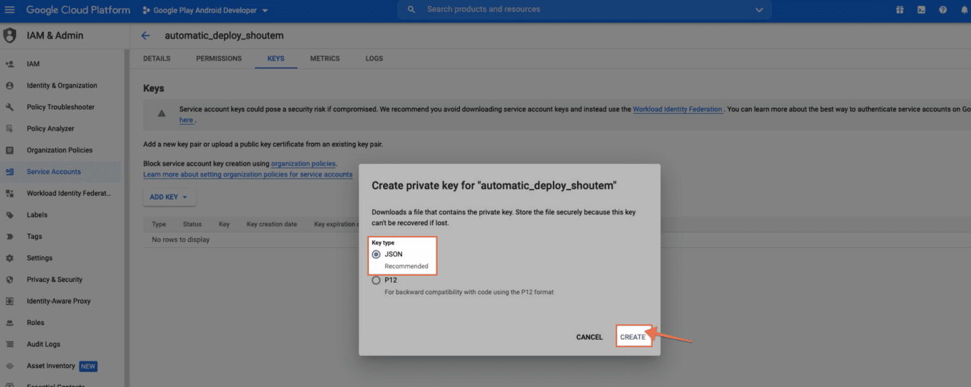Open the help question mark icon

coord(943,10)
